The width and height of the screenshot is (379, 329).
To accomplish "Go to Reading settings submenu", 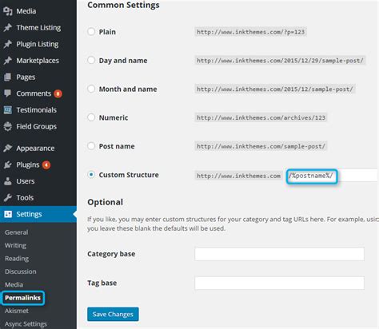I will click(x=17, y=259).
